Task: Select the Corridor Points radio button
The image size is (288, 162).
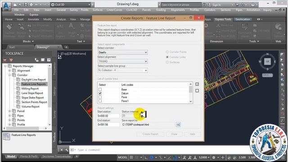Action: pos(167,52)
